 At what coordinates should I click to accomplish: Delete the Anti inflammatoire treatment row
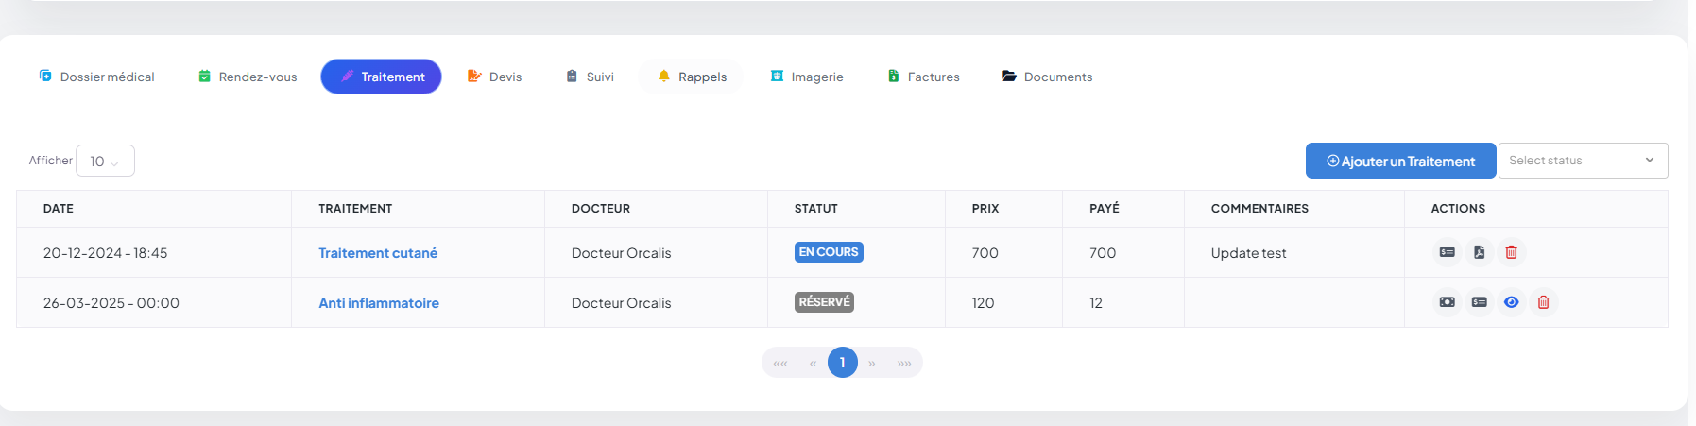[1543, 302]
